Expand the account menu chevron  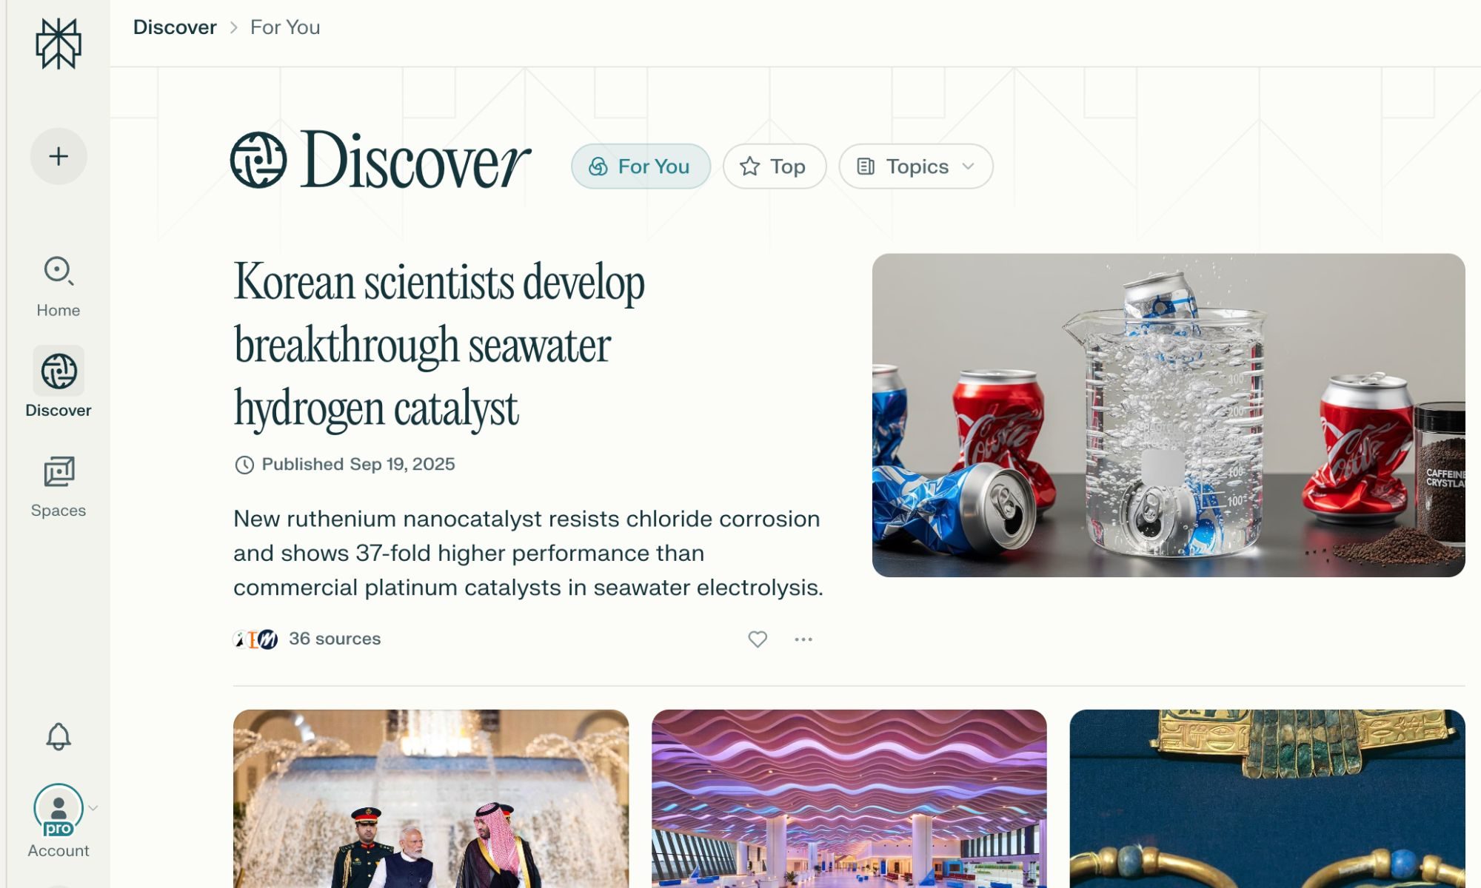(x=93, y=808)
